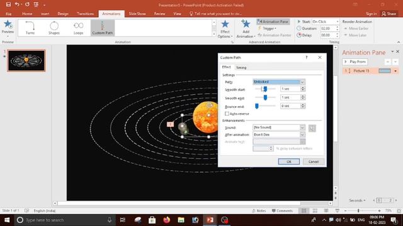Close the Animation Pane
The image size is (403, 226).
pyautogui.click(x=397, y=51)
